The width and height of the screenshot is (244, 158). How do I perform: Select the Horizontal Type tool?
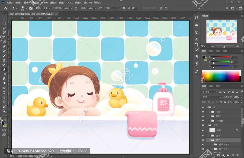(x=4, y=93)
